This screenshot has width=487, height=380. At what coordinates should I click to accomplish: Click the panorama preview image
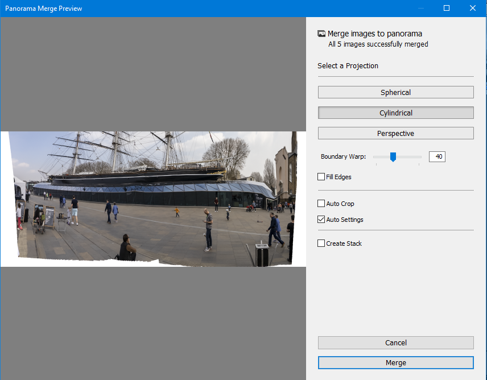pos(153,199)
